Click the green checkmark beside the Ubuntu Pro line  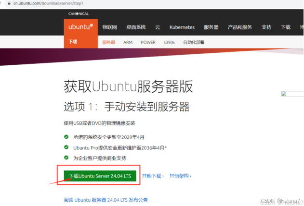coord(66,147)
